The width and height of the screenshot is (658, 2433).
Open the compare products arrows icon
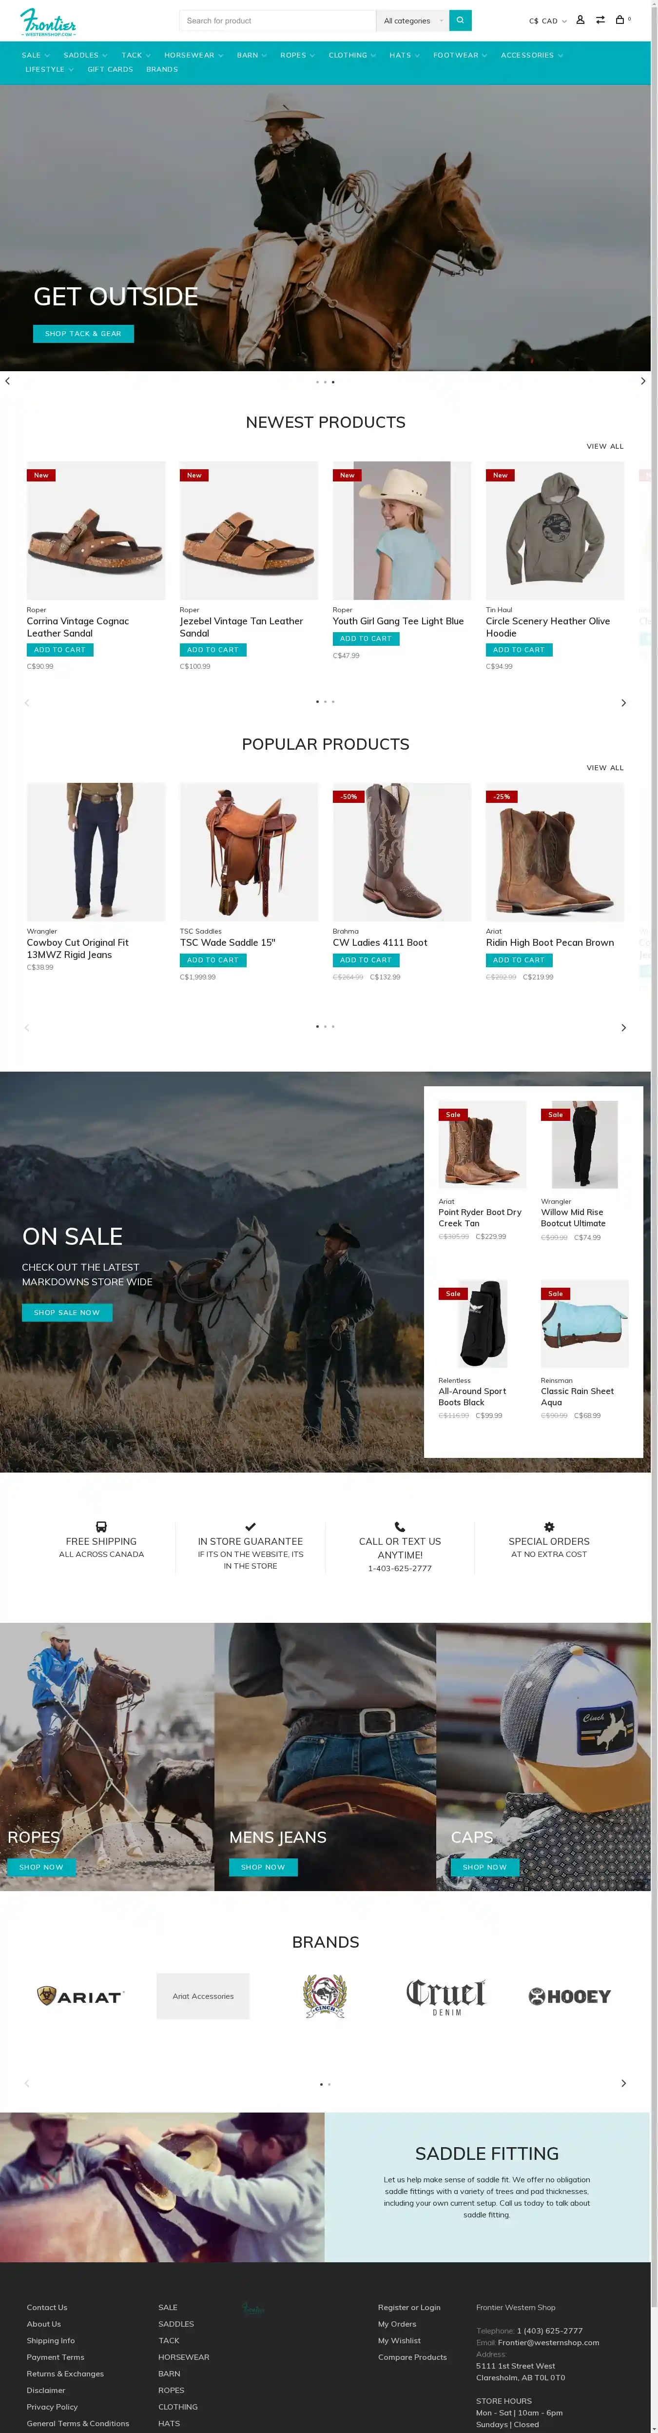(600, 20)
